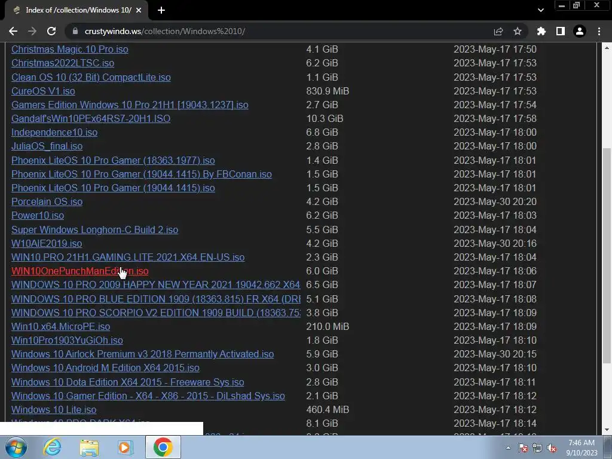The height and width of the screenshot is (459, 612).
Task: Click Phoenix LiteOS 10 Pro Gamer (18363.1977).iso
Action: point(113,160)
